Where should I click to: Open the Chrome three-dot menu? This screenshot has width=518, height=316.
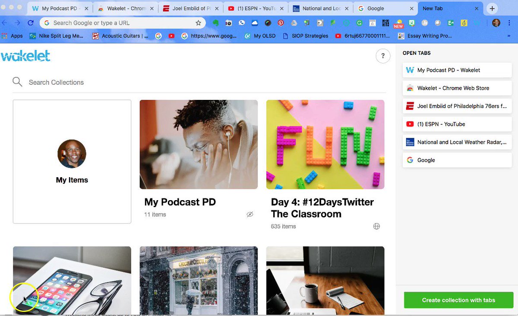pyautogui.click(x=509, y=23)
